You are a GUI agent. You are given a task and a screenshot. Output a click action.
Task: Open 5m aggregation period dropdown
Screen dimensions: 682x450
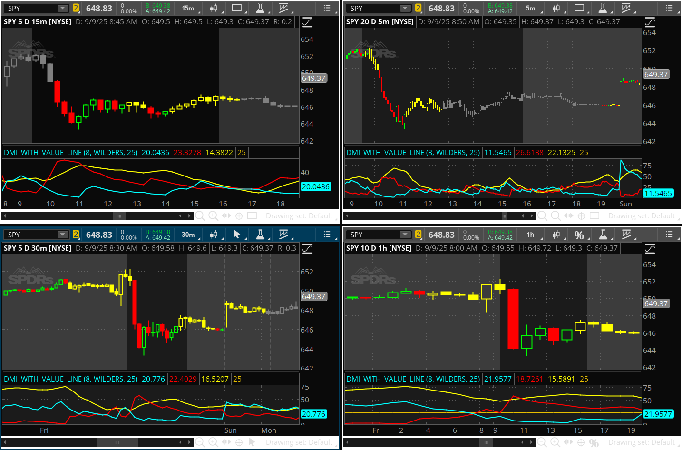(532, 8)
